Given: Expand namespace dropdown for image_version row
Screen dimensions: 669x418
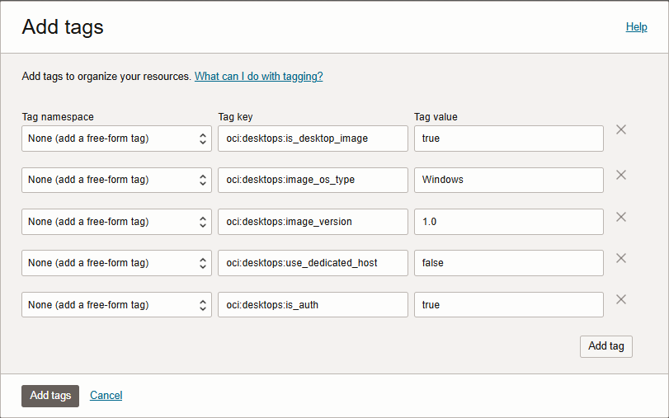Looking at the screenshot, I should [116, 222].
